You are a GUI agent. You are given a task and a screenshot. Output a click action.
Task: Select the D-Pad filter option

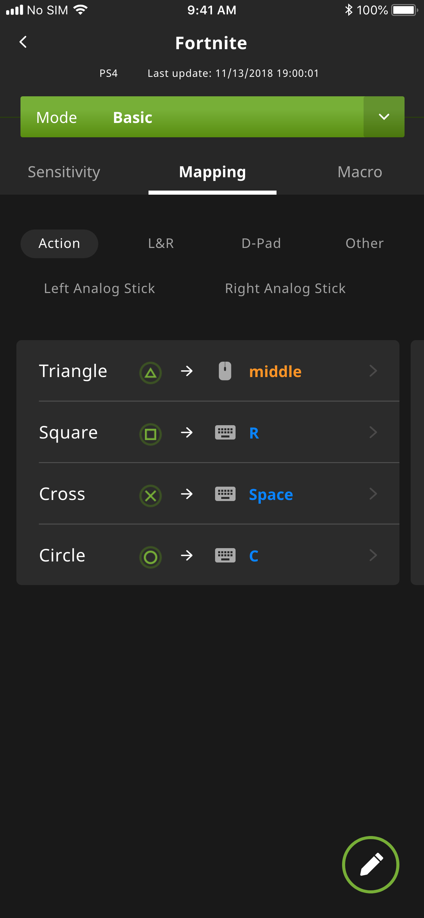pos(261,244)
